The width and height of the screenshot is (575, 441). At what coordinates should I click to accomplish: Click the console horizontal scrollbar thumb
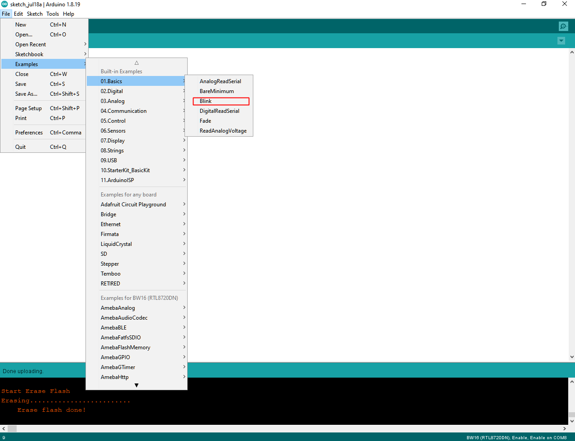(x=12, y=429)
